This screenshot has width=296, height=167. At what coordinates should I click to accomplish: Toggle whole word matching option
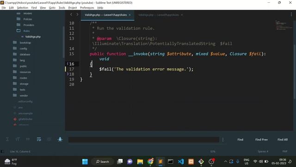pos(28,139)
